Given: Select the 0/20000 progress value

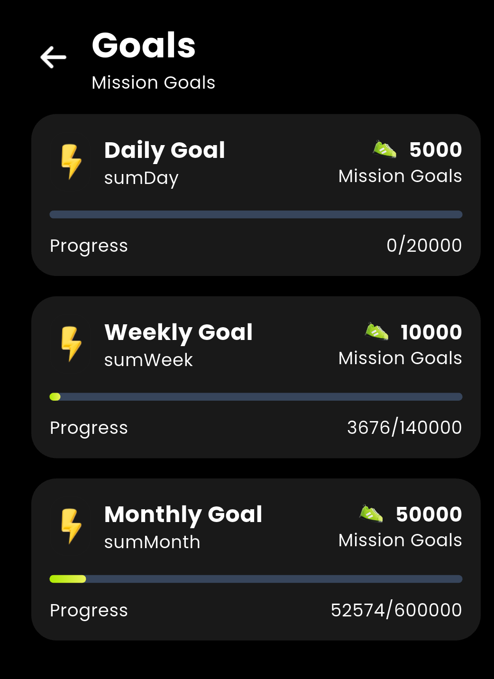Looking at the screenshot, I should pyautogui.click(x=424, y=246).
